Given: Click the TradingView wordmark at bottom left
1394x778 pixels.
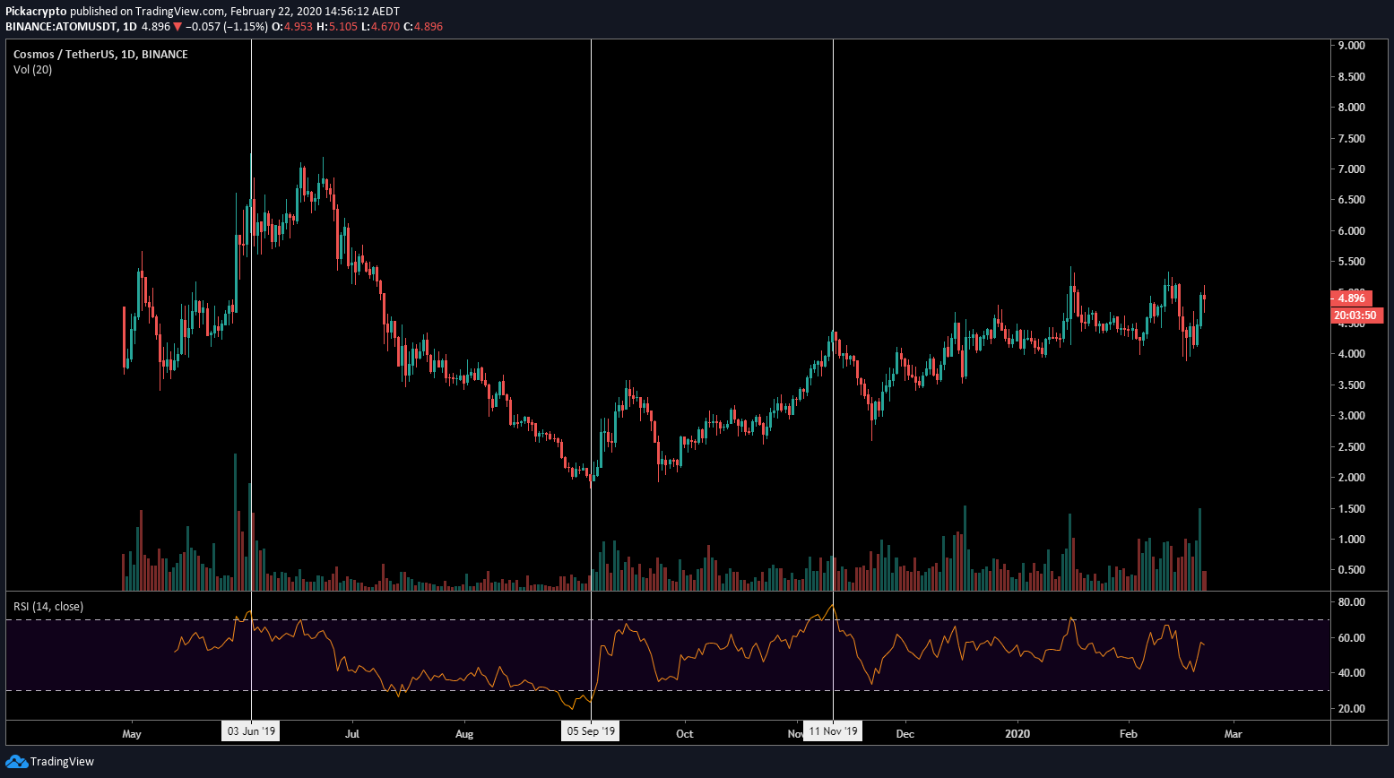Looking at the screenshot, I should [x=62, y=762].
